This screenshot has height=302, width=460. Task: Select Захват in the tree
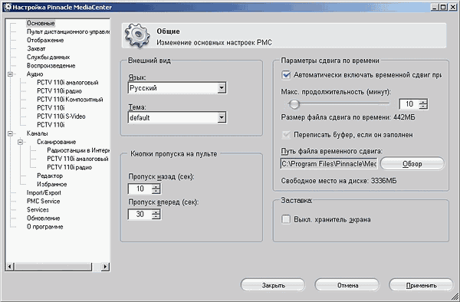[36, 48]
